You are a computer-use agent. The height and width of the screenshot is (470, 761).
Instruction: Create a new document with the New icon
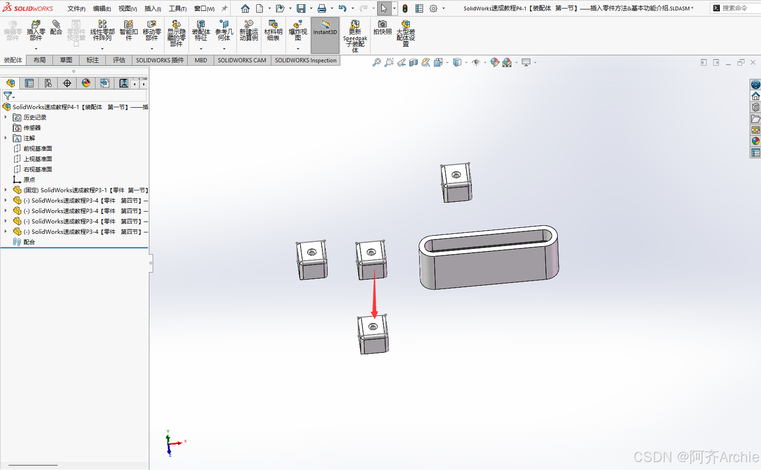point(259,9)
